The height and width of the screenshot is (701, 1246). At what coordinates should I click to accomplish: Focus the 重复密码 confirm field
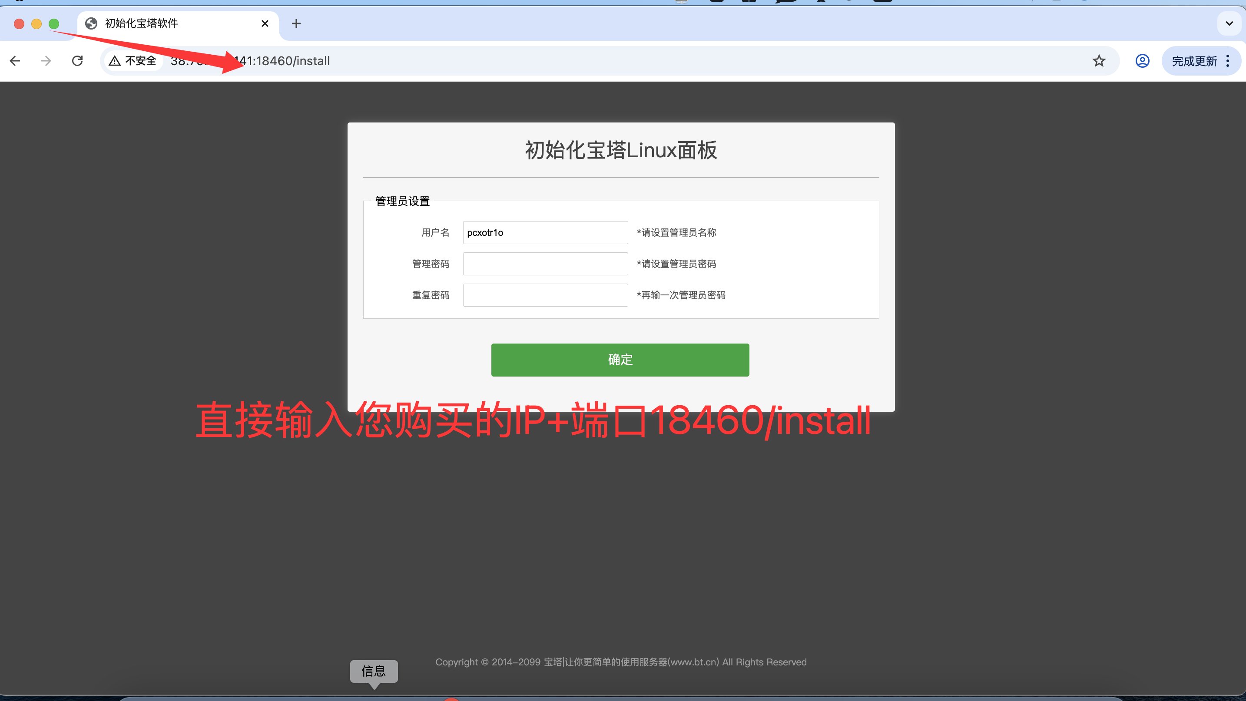click(x=545, y=295)
